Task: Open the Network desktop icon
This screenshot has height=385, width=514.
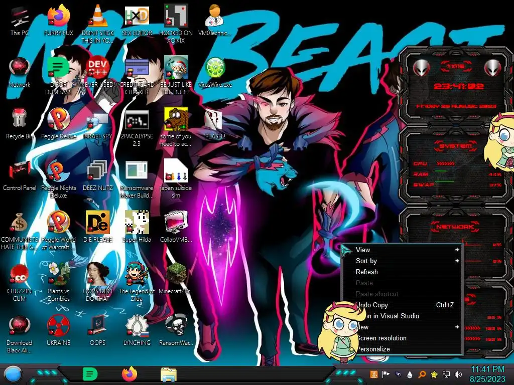Action: (20, 72)
